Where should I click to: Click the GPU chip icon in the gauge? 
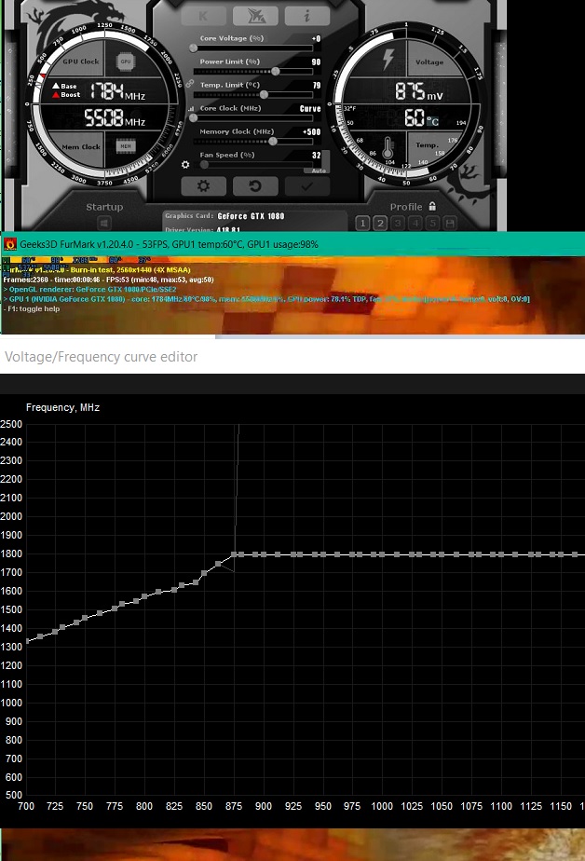[126, 61]
